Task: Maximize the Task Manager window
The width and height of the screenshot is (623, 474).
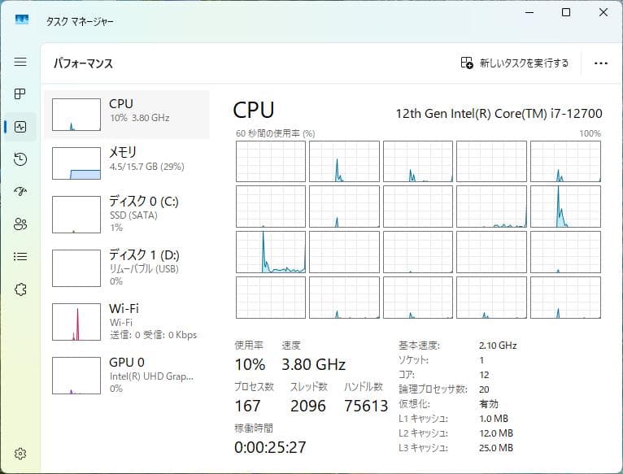Action: pyautogui.click(x=566, y=13)
